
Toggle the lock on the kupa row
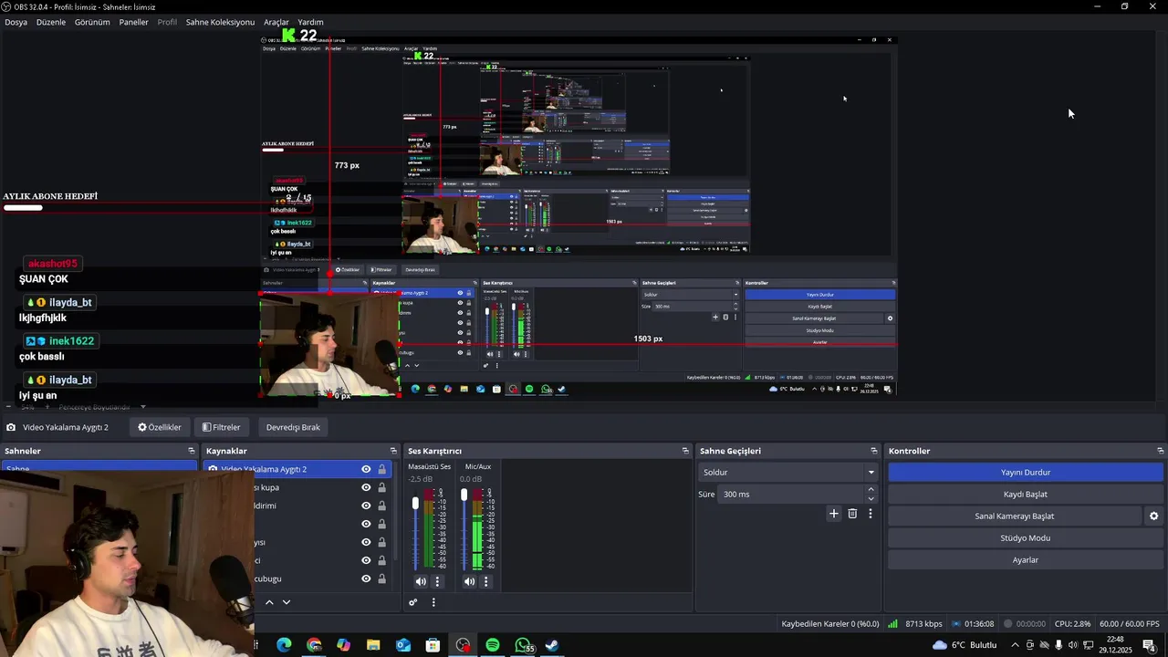[381, 487]
